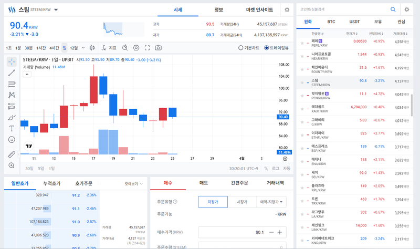Open the indicators (지표) menu
The height and width of the screenshot is (249, 420).
(x=108, y=48)
